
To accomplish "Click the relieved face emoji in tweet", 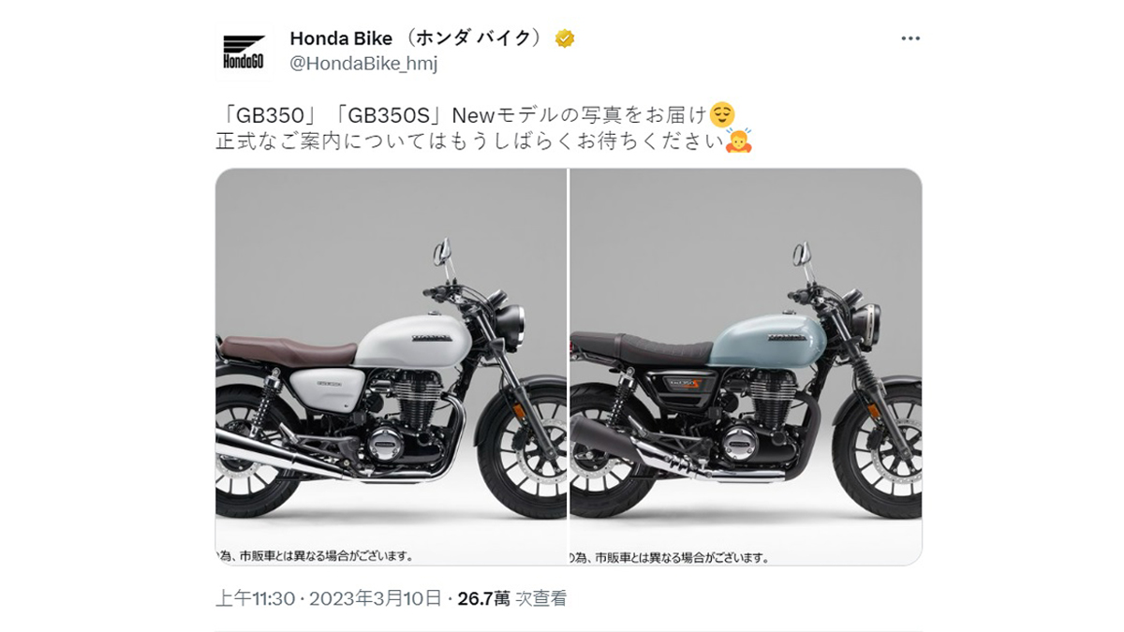I will pos(721,115).
